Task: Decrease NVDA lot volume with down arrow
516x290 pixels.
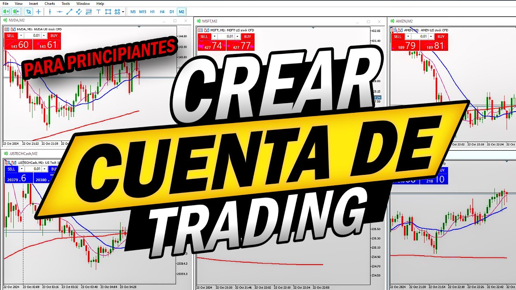Action: coord(21,36)
